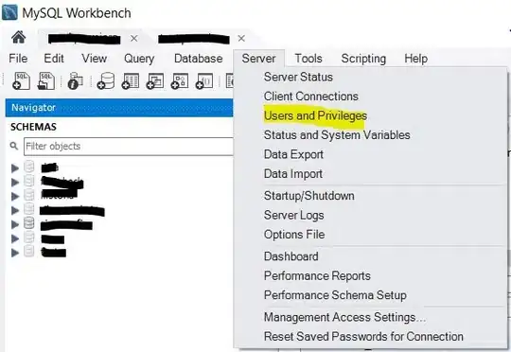
Task: Click the MySQL Workbench dolphin logo
Action: click(9, 12)
